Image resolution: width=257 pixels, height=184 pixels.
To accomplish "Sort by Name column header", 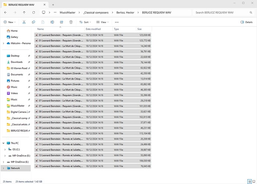I will tap(41, 29).
